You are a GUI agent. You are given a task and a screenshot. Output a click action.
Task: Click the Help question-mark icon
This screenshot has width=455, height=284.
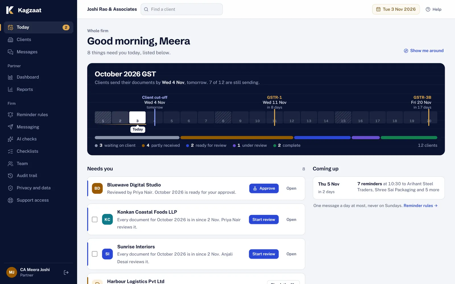pyautogui.click(x=428, y=9)
